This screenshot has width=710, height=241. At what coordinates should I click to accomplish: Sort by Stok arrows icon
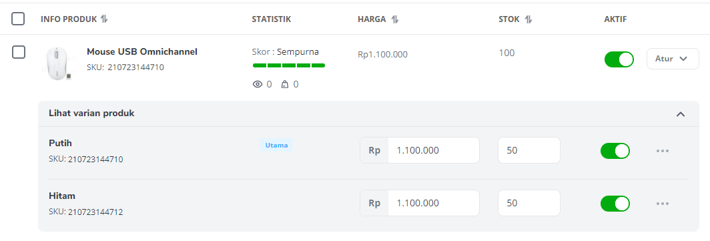click(x=528, y=19)
